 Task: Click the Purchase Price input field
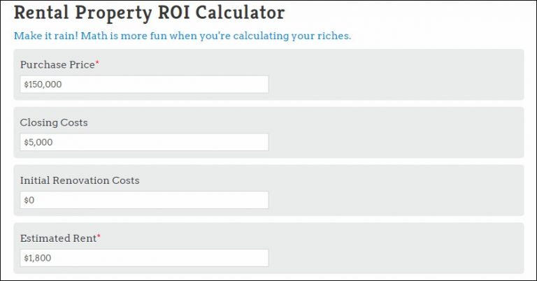(x=144, y=84)
